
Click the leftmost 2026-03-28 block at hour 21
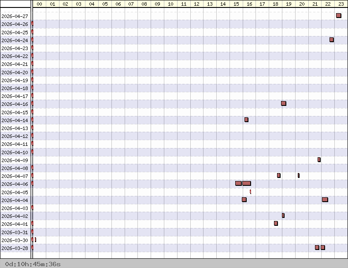click(317, 247)
